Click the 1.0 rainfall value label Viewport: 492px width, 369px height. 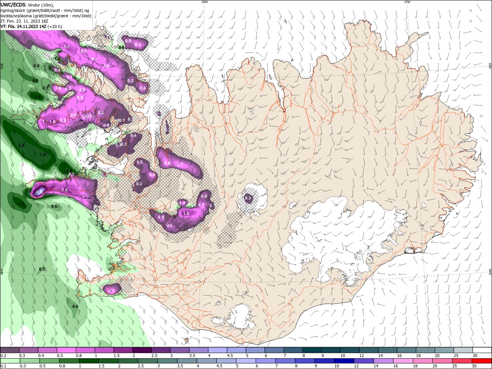[x=35, y=81]
